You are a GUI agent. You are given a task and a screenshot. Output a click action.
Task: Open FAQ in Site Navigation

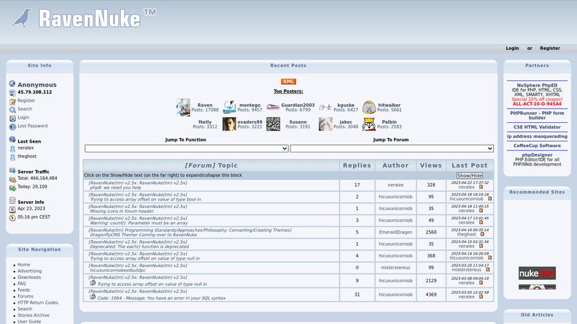[22, 283]
